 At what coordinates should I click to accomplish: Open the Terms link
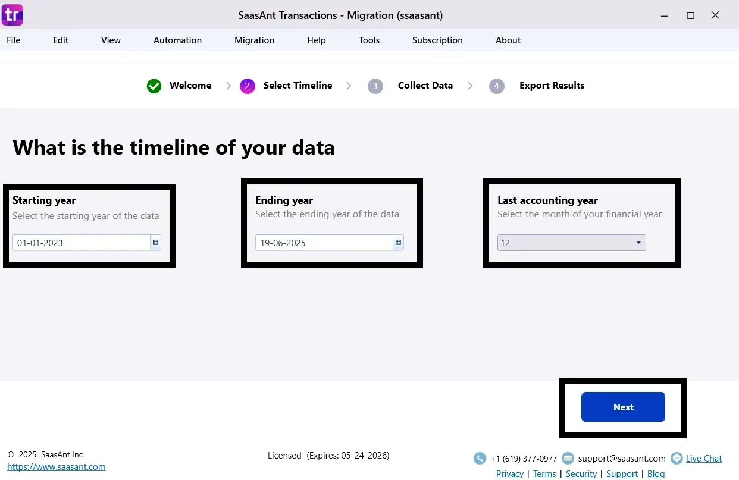point(544,474)
